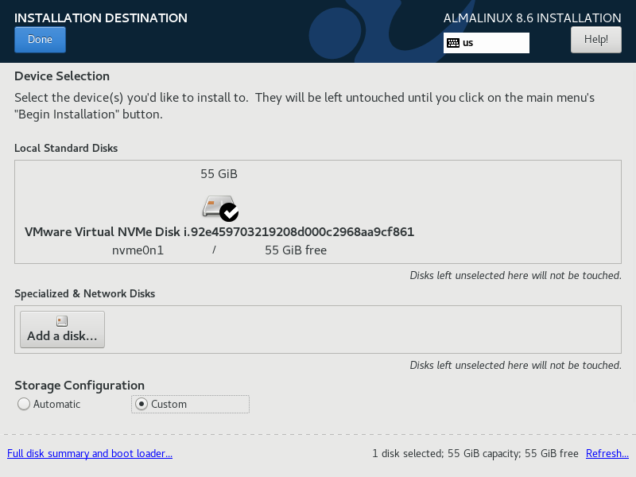Select the VMware NVMe disk drive icon

coord(220,208)
